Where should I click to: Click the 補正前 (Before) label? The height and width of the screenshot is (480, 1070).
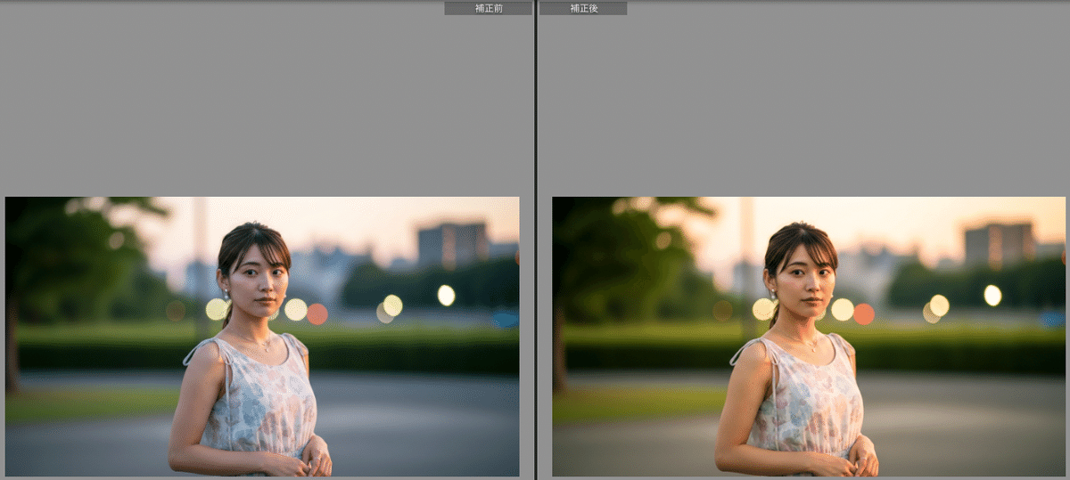pos(488,8)
